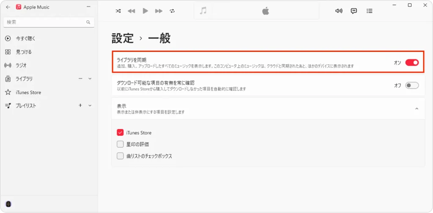Click the ライブラリを同期 setting title
Viewport: 433px width, 213px height.
[132, 60]
